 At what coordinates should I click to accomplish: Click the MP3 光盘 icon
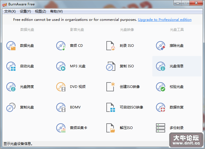pos(61,66)
